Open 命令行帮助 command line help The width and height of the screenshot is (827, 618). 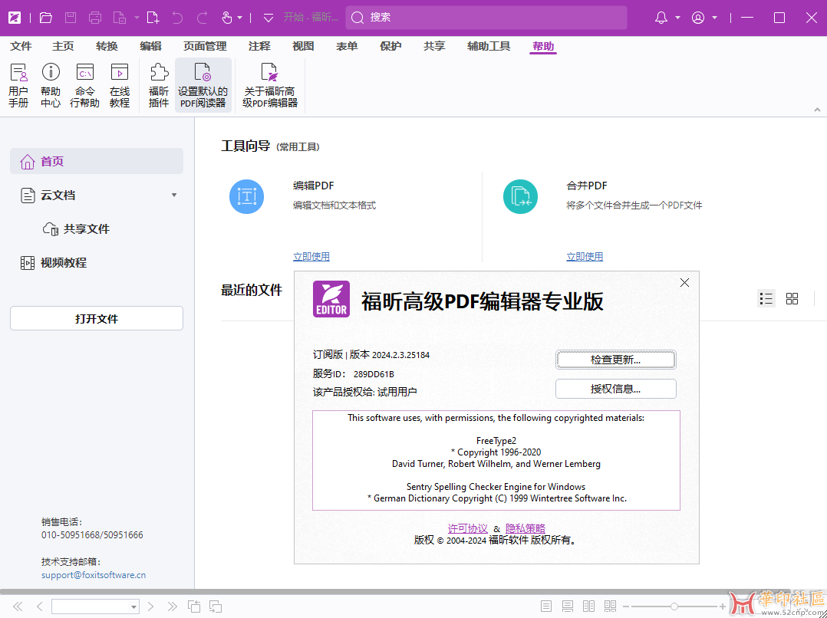pyautogui.click(x=84, y=85)
